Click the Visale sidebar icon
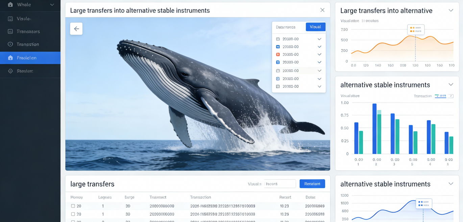Image resolution: width=463 pixels, height=222 pixels. [x=10, y=19]
